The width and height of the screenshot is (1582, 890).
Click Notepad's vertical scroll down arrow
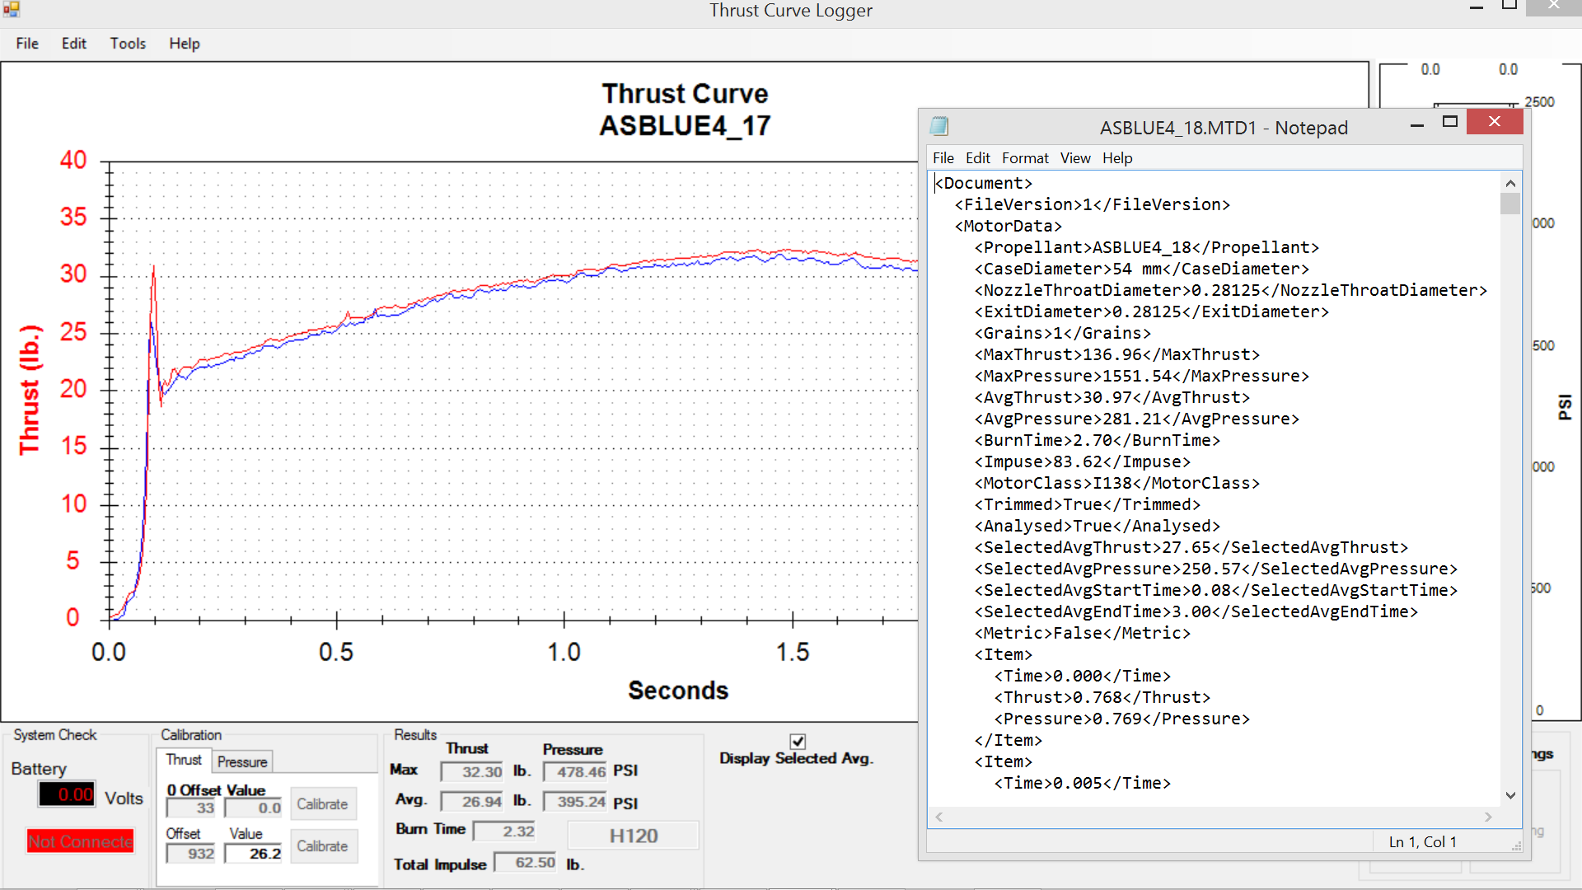[x=1510, y=796]
